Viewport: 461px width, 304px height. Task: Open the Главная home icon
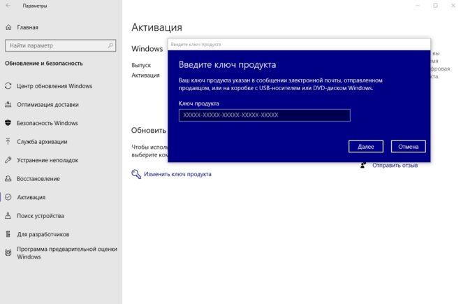8,27
